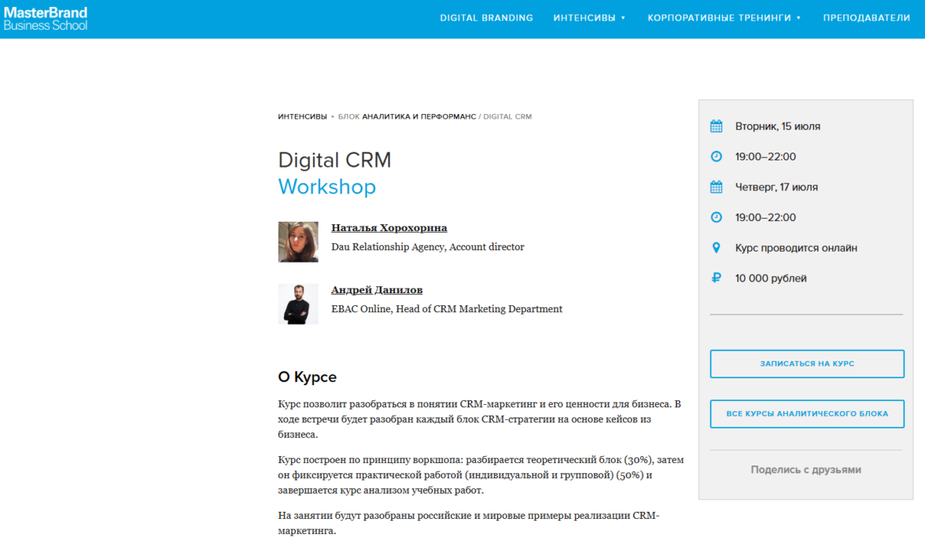Click the ruble currency icon

click(716, 278)
